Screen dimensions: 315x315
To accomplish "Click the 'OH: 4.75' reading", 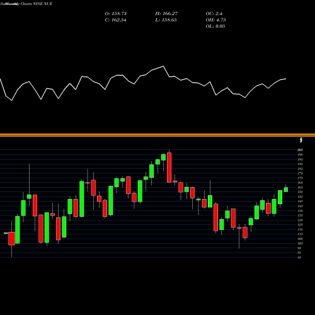I will [x=215, y=20].
